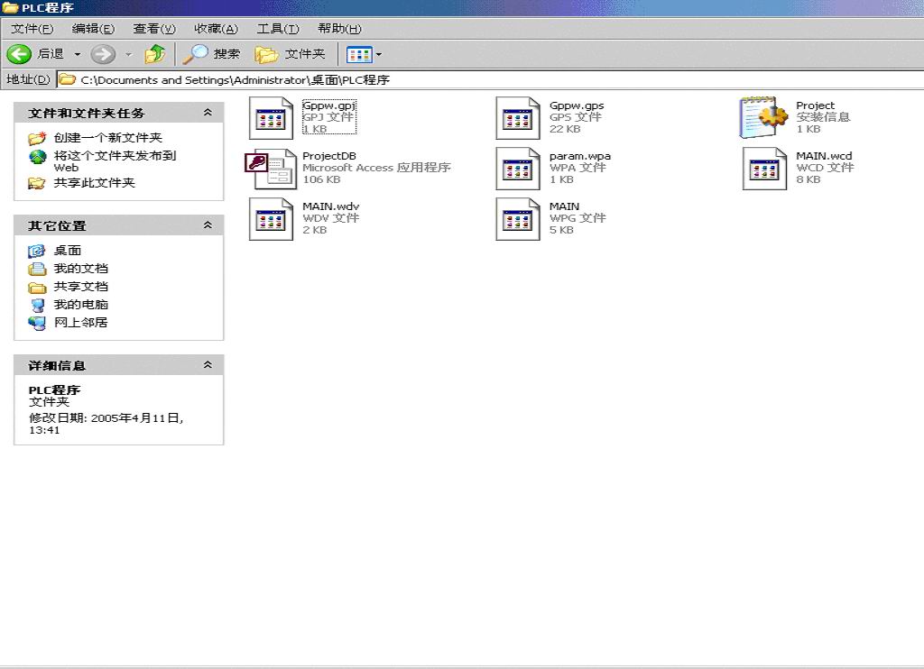Toggle the 文件夹 folders pane button

pos(290,54)
